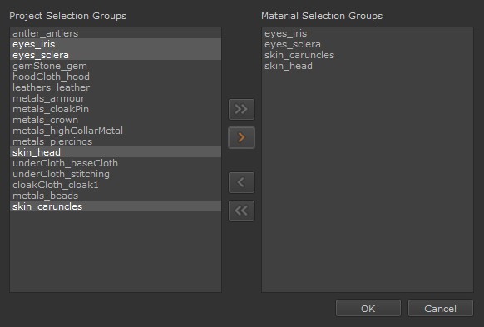Select metals_crown in the project list
Viewport: 484px width, 327px height.
pyautogui.click(x=116, y=120)
